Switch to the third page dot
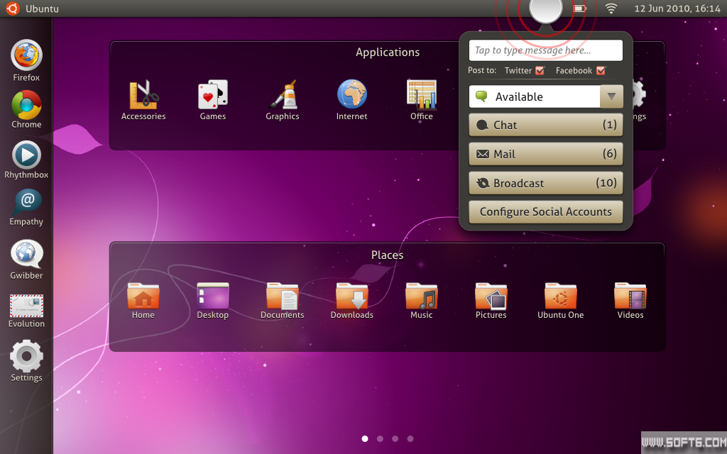The width and height of the screenshot is (727, 454). [x=395, y=438]
